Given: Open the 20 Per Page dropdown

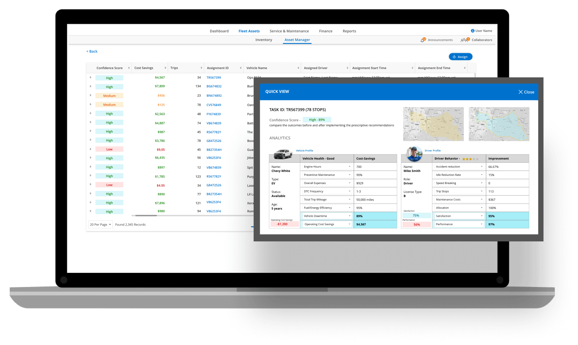Looking at the screenshot, I should pos(100,224).
